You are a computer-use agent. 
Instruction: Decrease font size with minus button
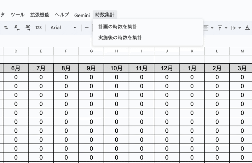[x=87, y=28]
